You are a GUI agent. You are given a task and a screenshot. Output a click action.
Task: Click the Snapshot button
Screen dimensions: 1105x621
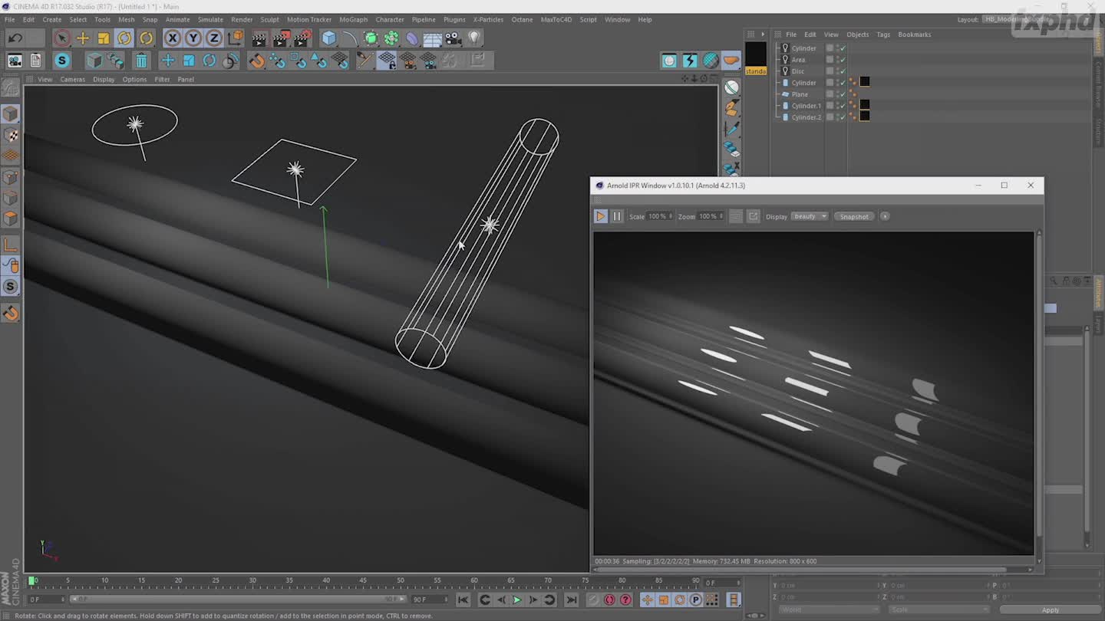[x=854, y=216]
